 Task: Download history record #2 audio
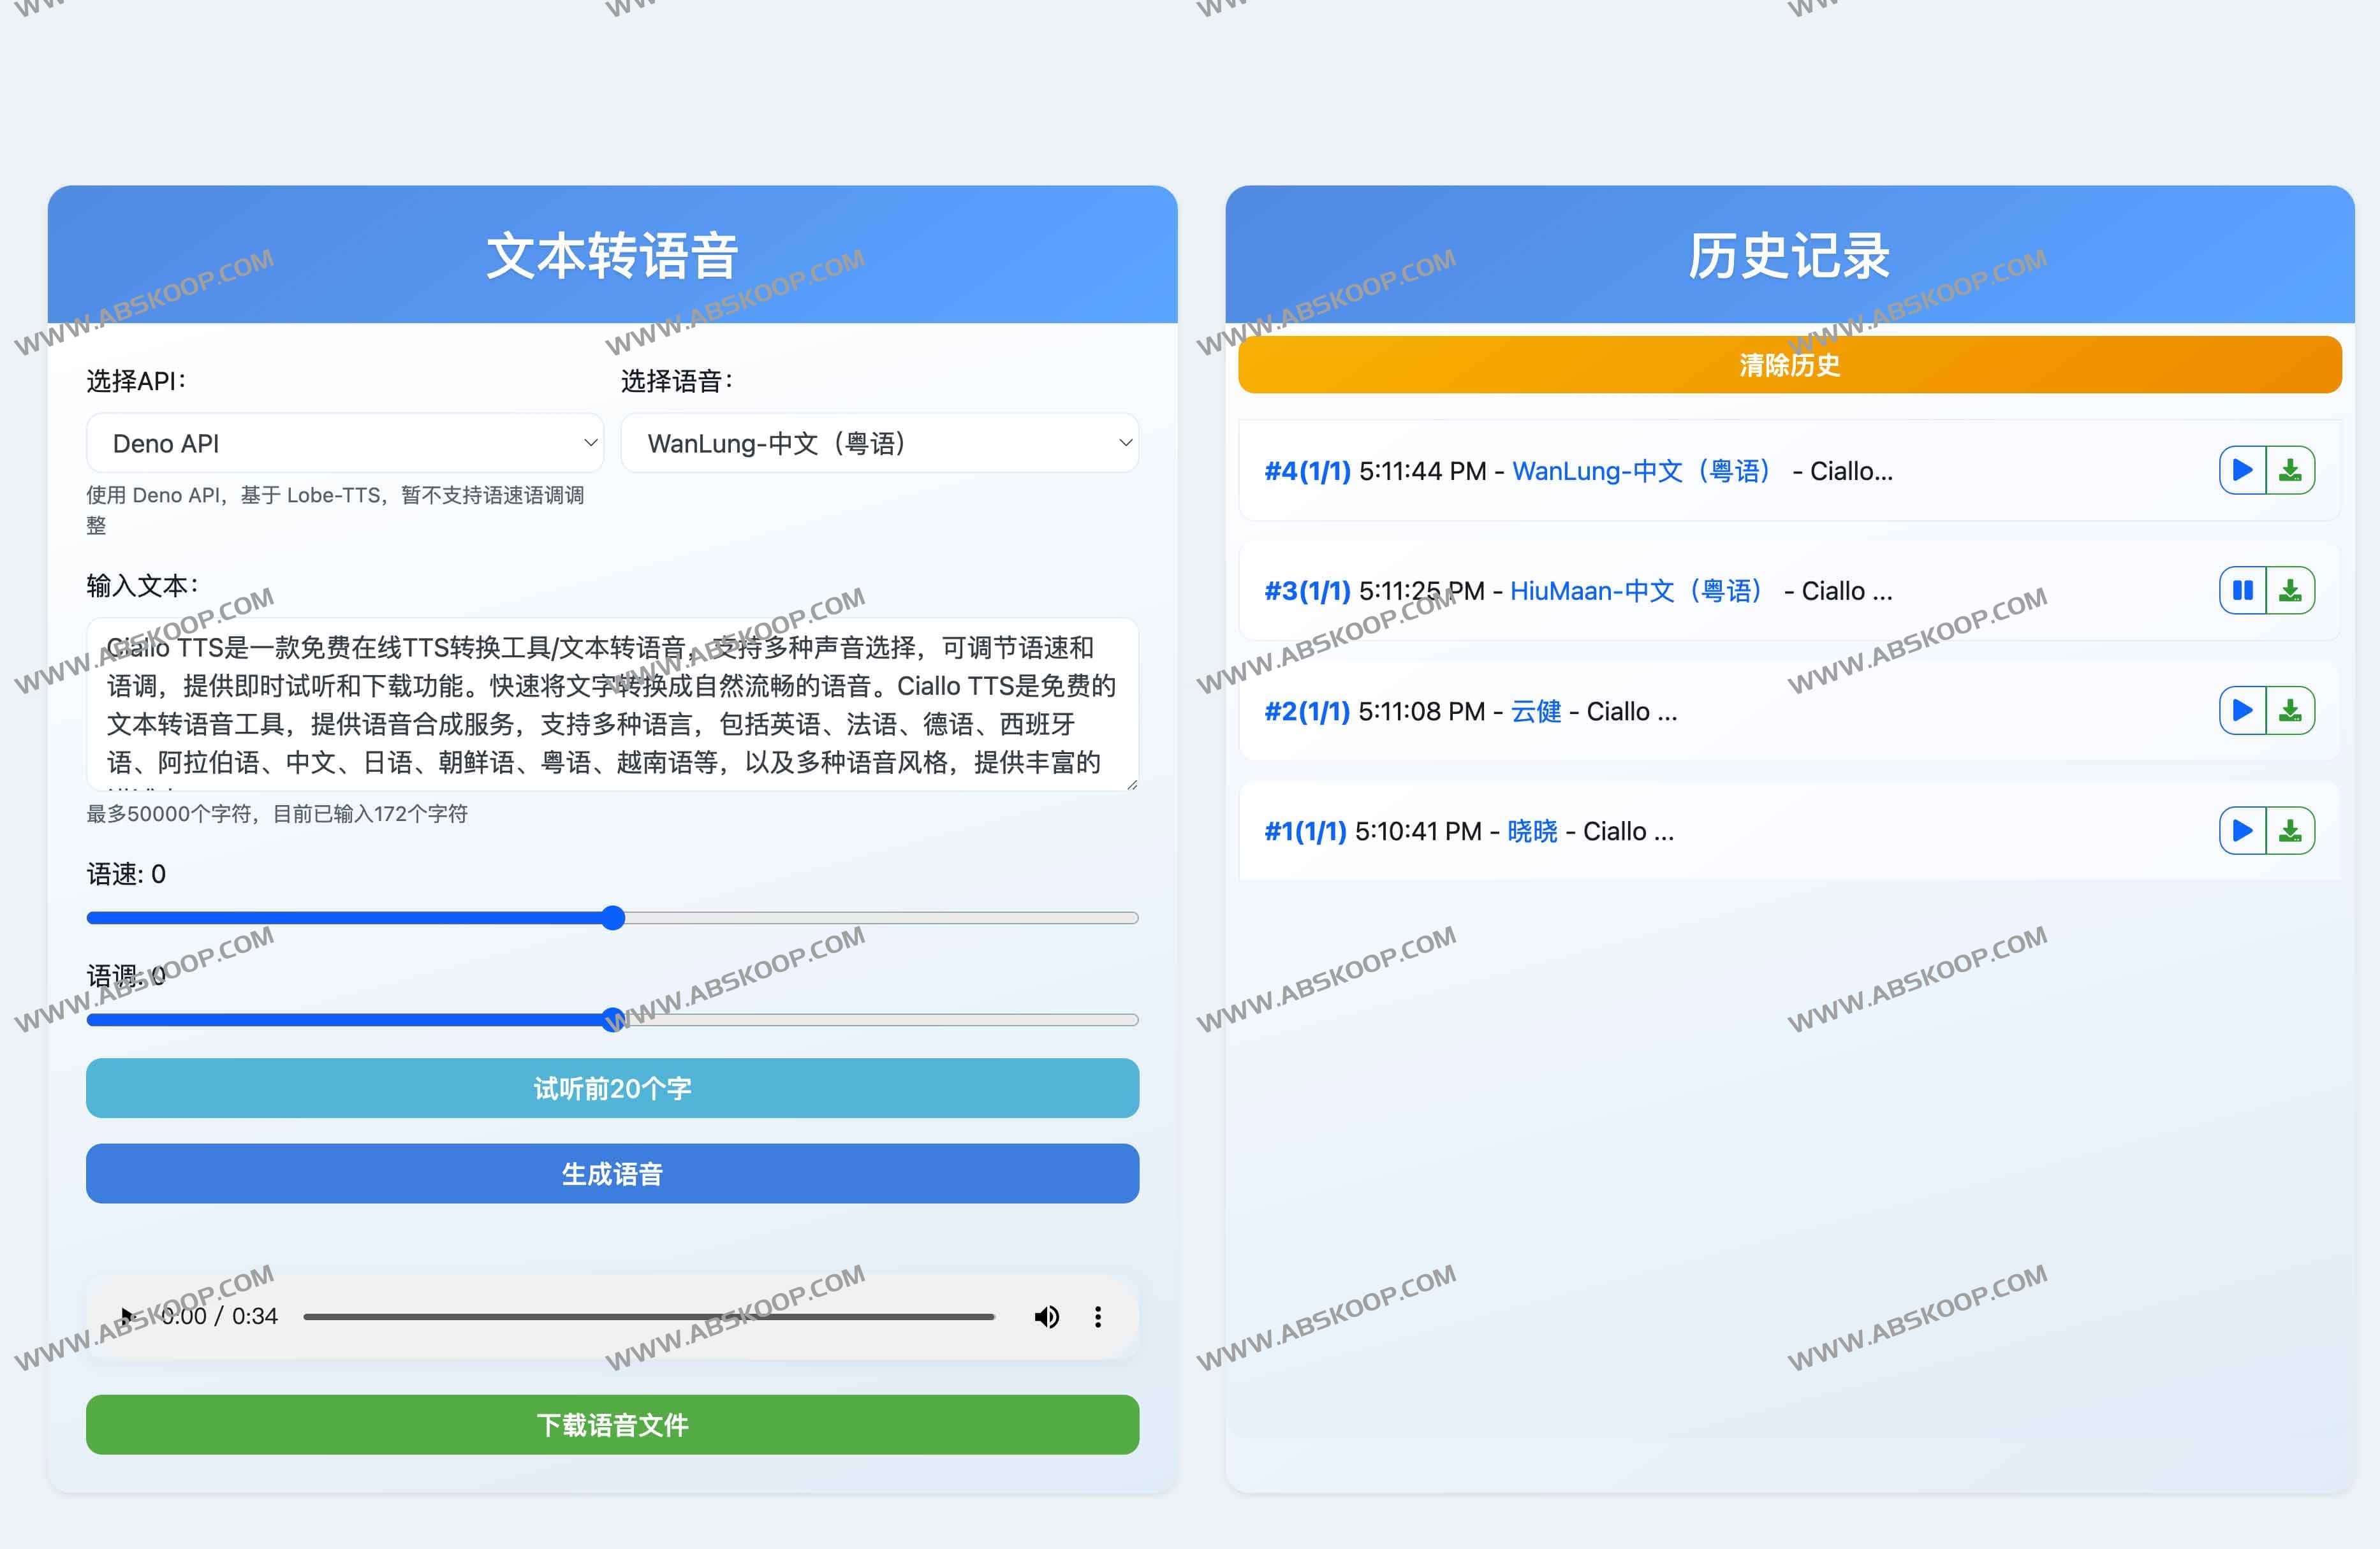pos(2290,711)
